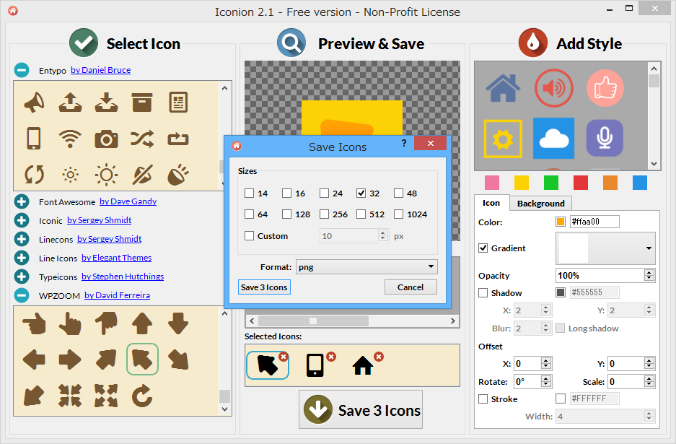Viewport: 676px width, 444px height.
Task: Pick the mobile phone icon in Entypo
Action: (x=34, y=139)
